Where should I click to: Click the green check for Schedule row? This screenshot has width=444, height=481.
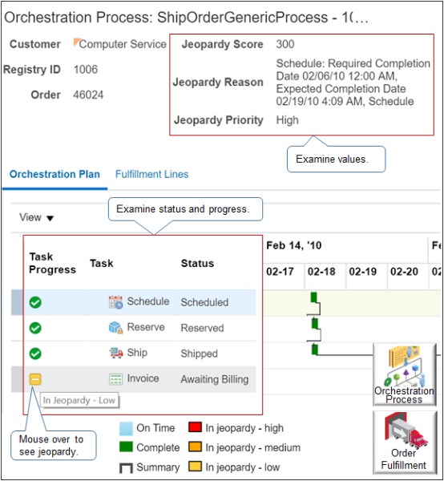(35, 302)
